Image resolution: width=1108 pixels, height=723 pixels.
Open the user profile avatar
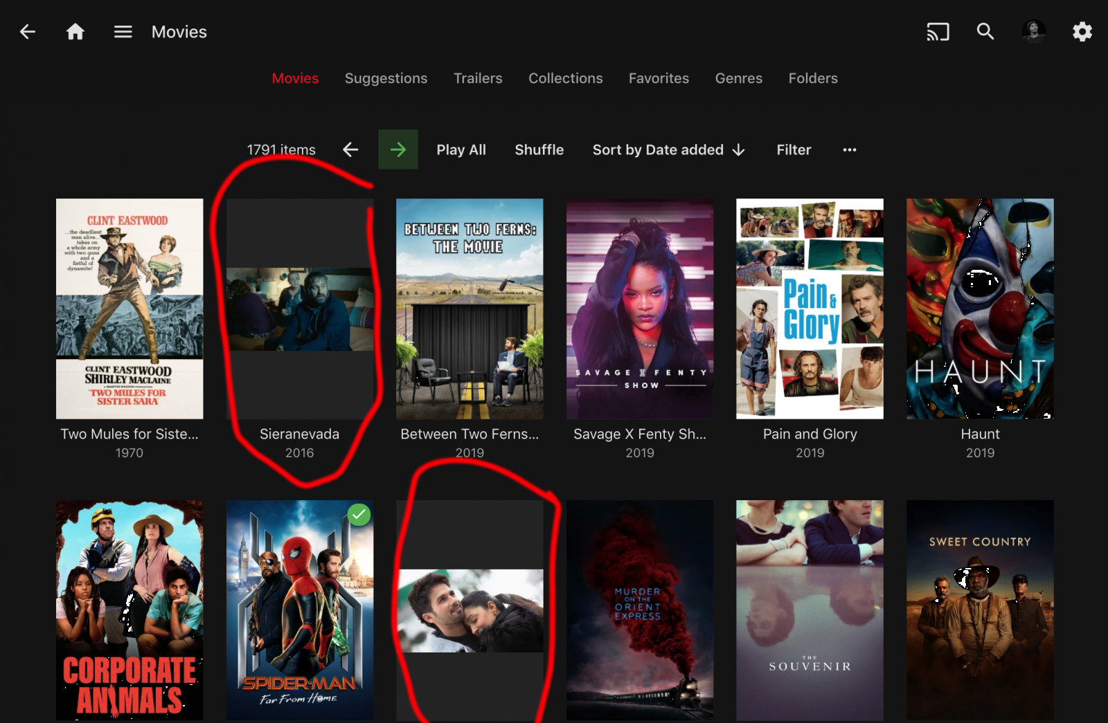[x=1034, y=32]
